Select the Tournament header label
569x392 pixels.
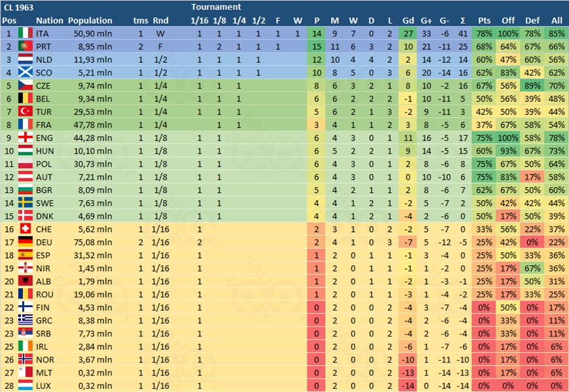point(216,7)
